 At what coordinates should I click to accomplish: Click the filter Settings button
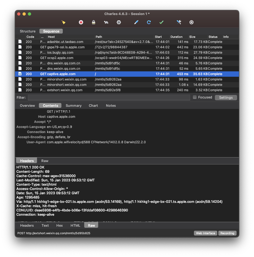(x=226, y=98)
